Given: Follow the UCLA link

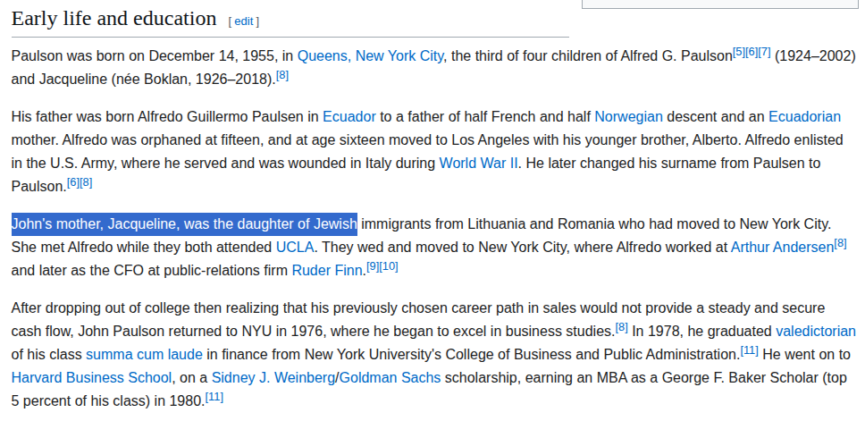Looking at the screenshot, I should coord(294,247).
